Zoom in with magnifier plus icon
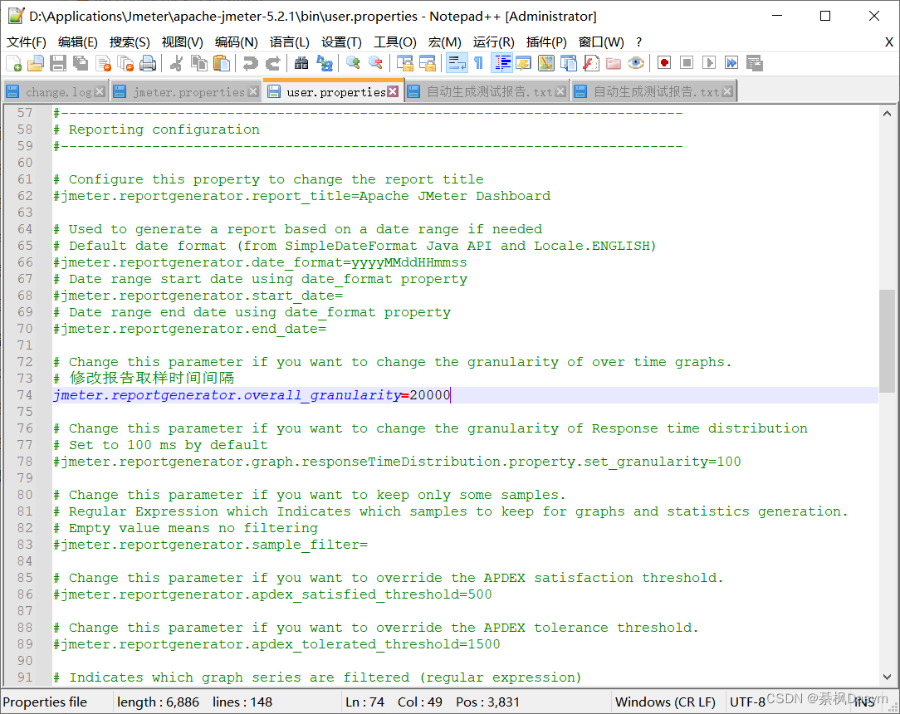Viewport: 900px width, 714px height. pos(353,63)
